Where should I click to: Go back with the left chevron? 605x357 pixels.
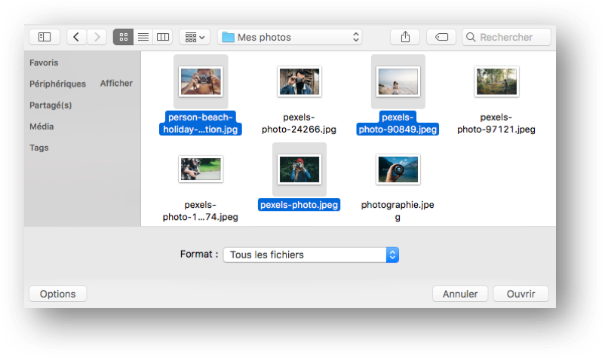pos(76,37)
